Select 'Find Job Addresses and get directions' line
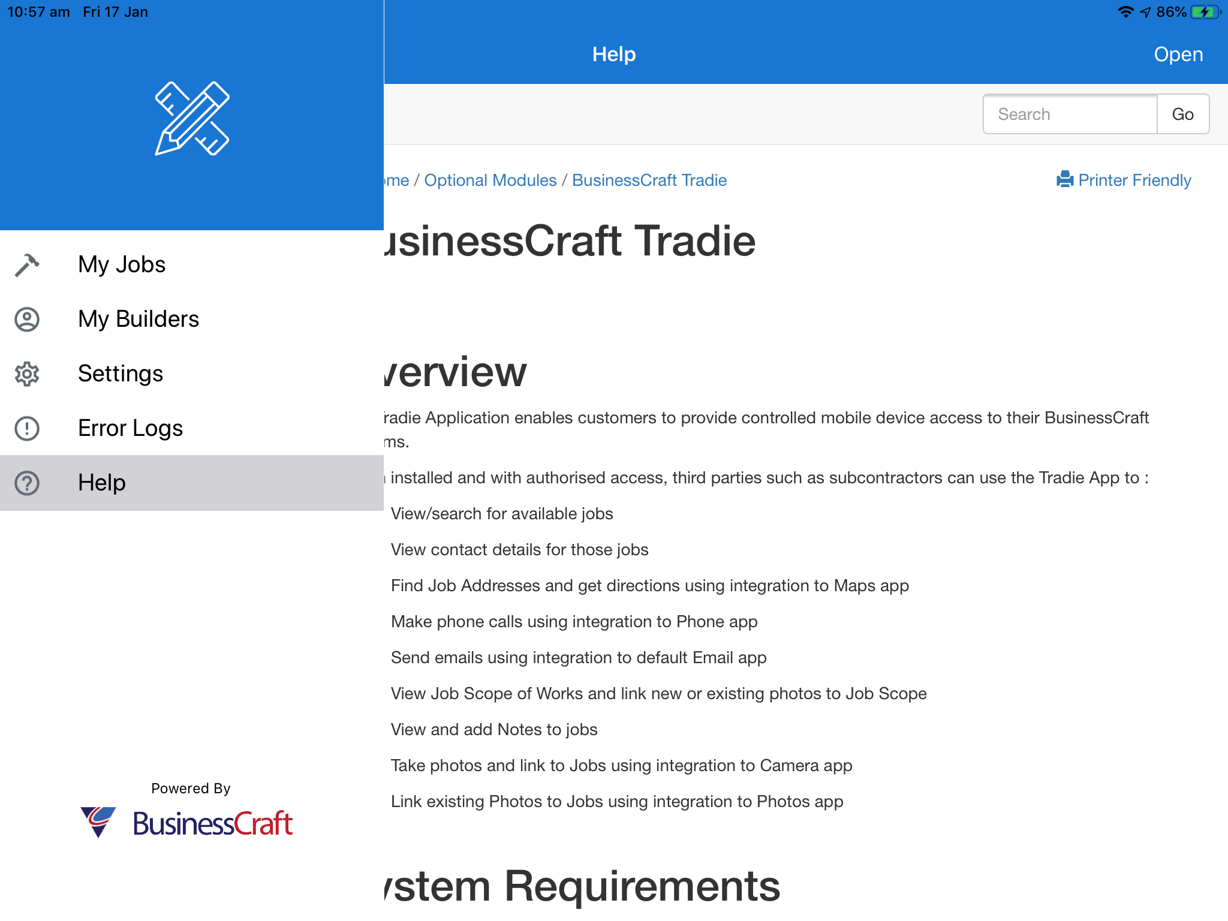The height and width of the screenshot is (921, 1228). point(650,586)
